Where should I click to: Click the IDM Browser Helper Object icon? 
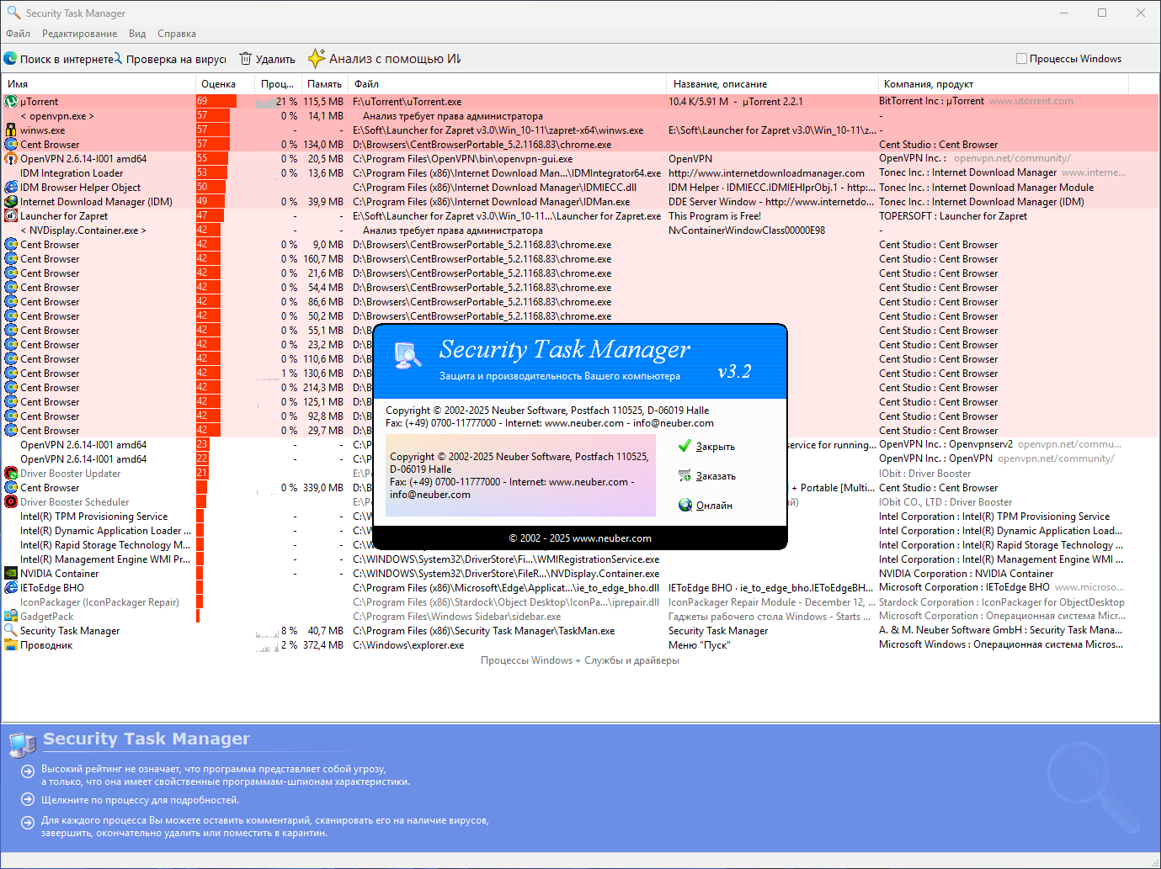11,188
